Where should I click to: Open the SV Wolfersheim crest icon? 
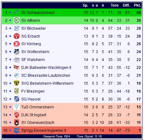click(x=17, y=52)
